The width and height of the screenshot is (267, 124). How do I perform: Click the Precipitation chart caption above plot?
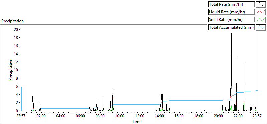pos(12,21)
